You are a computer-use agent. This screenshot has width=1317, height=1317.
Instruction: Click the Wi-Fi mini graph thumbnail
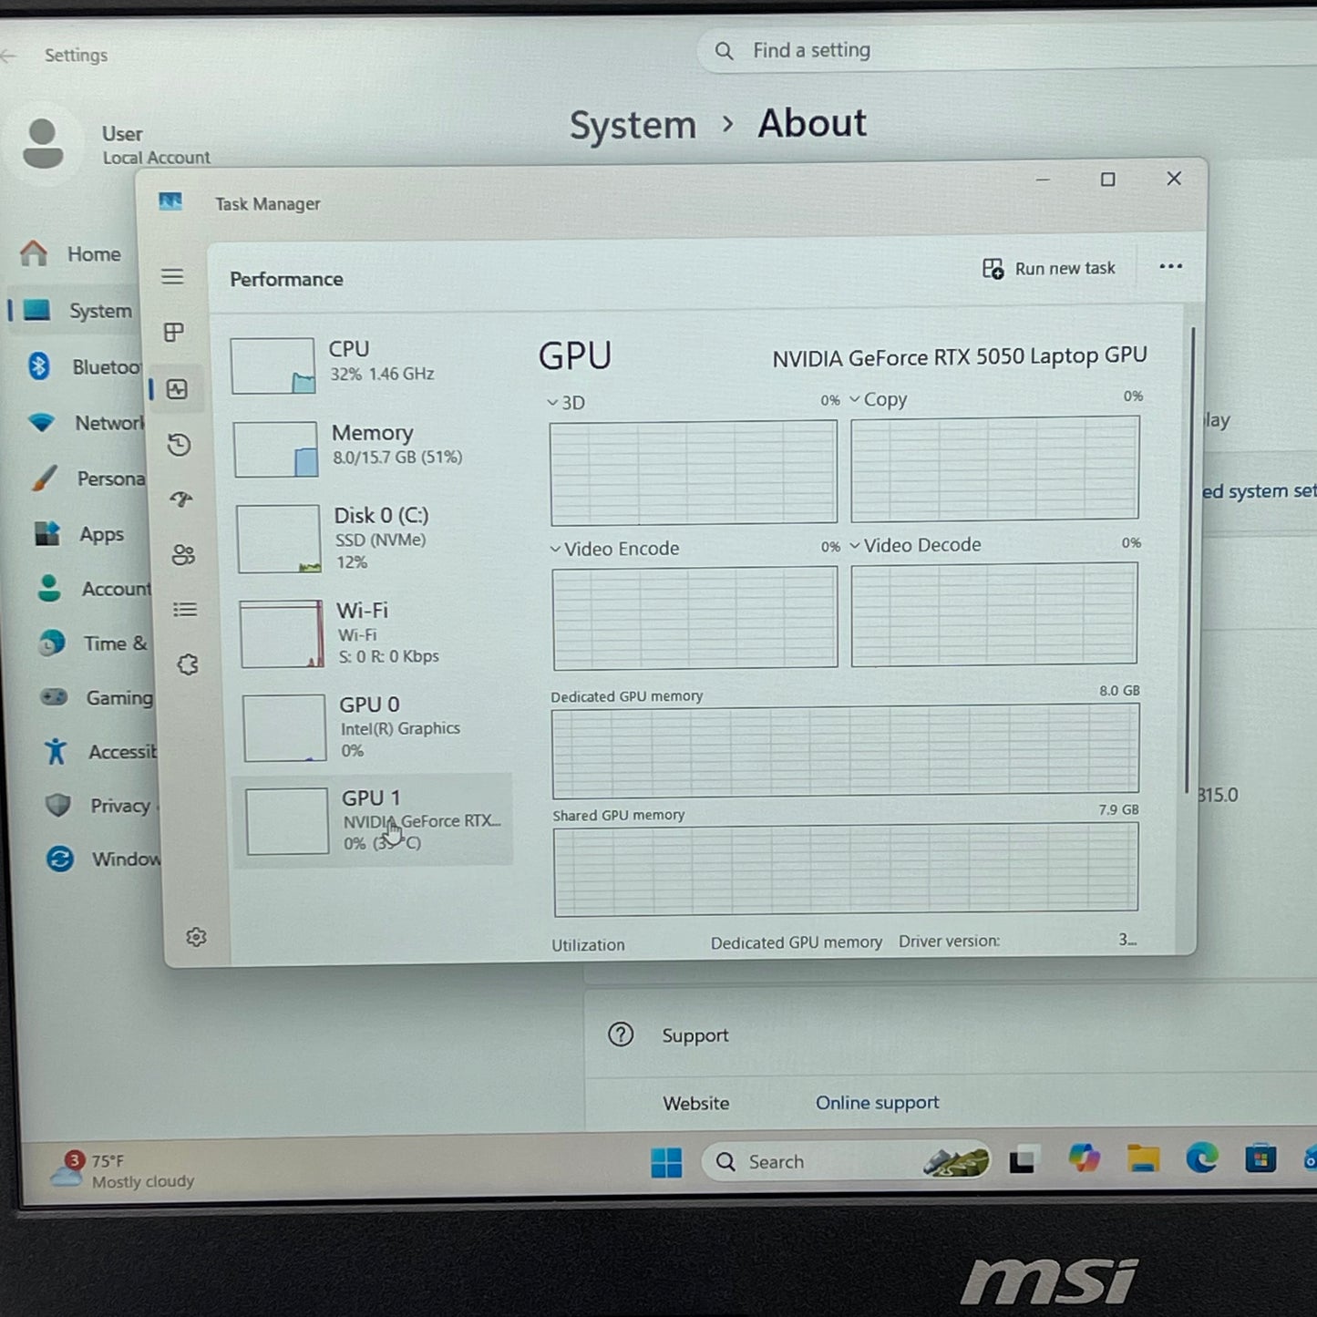coord(282,634)
